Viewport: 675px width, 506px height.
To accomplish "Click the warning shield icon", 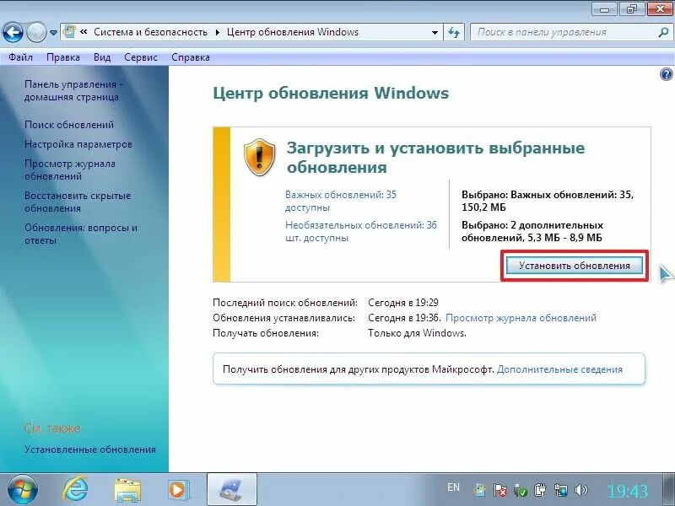I will [x=259, y=157].
